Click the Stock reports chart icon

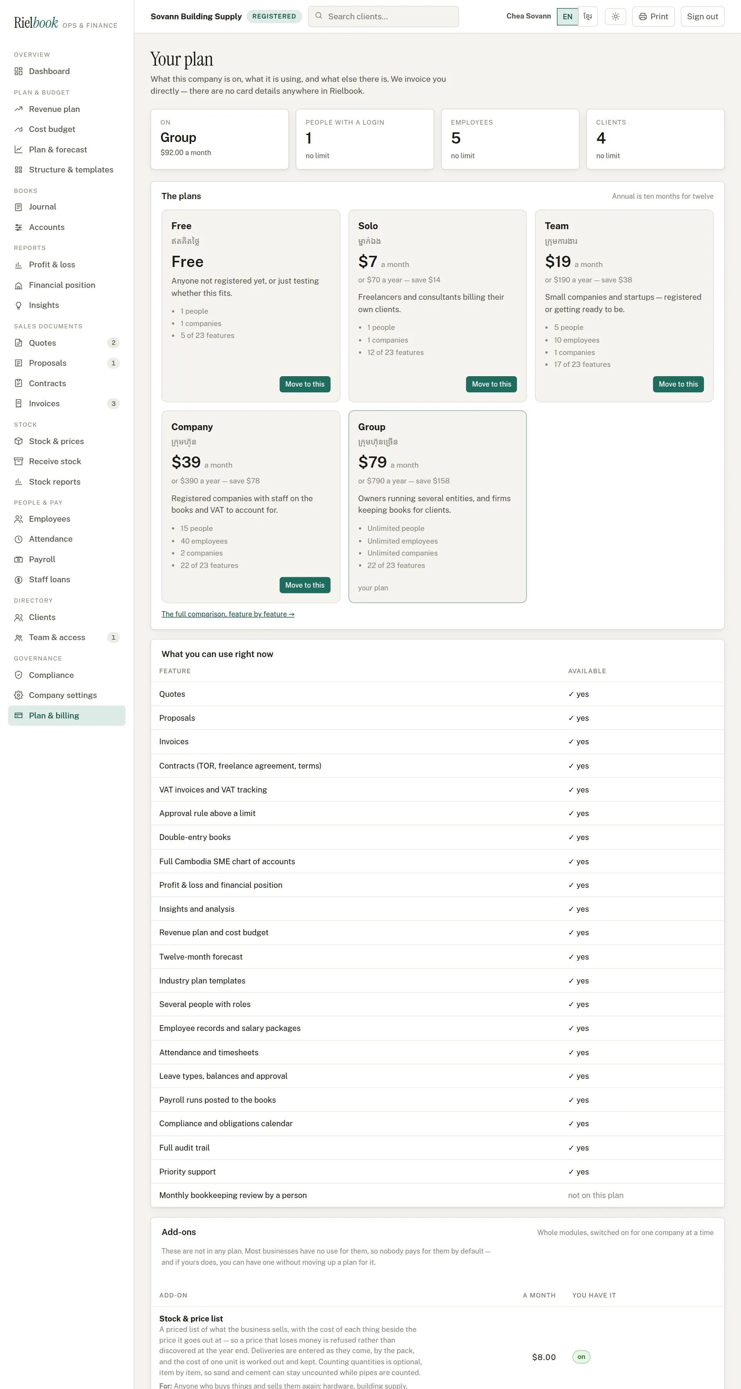[x=19, y=482]
